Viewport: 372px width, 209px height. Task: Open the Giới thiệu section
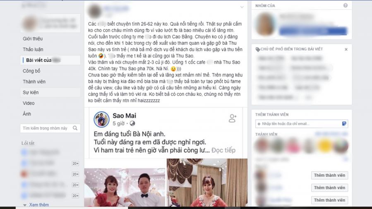33,38
